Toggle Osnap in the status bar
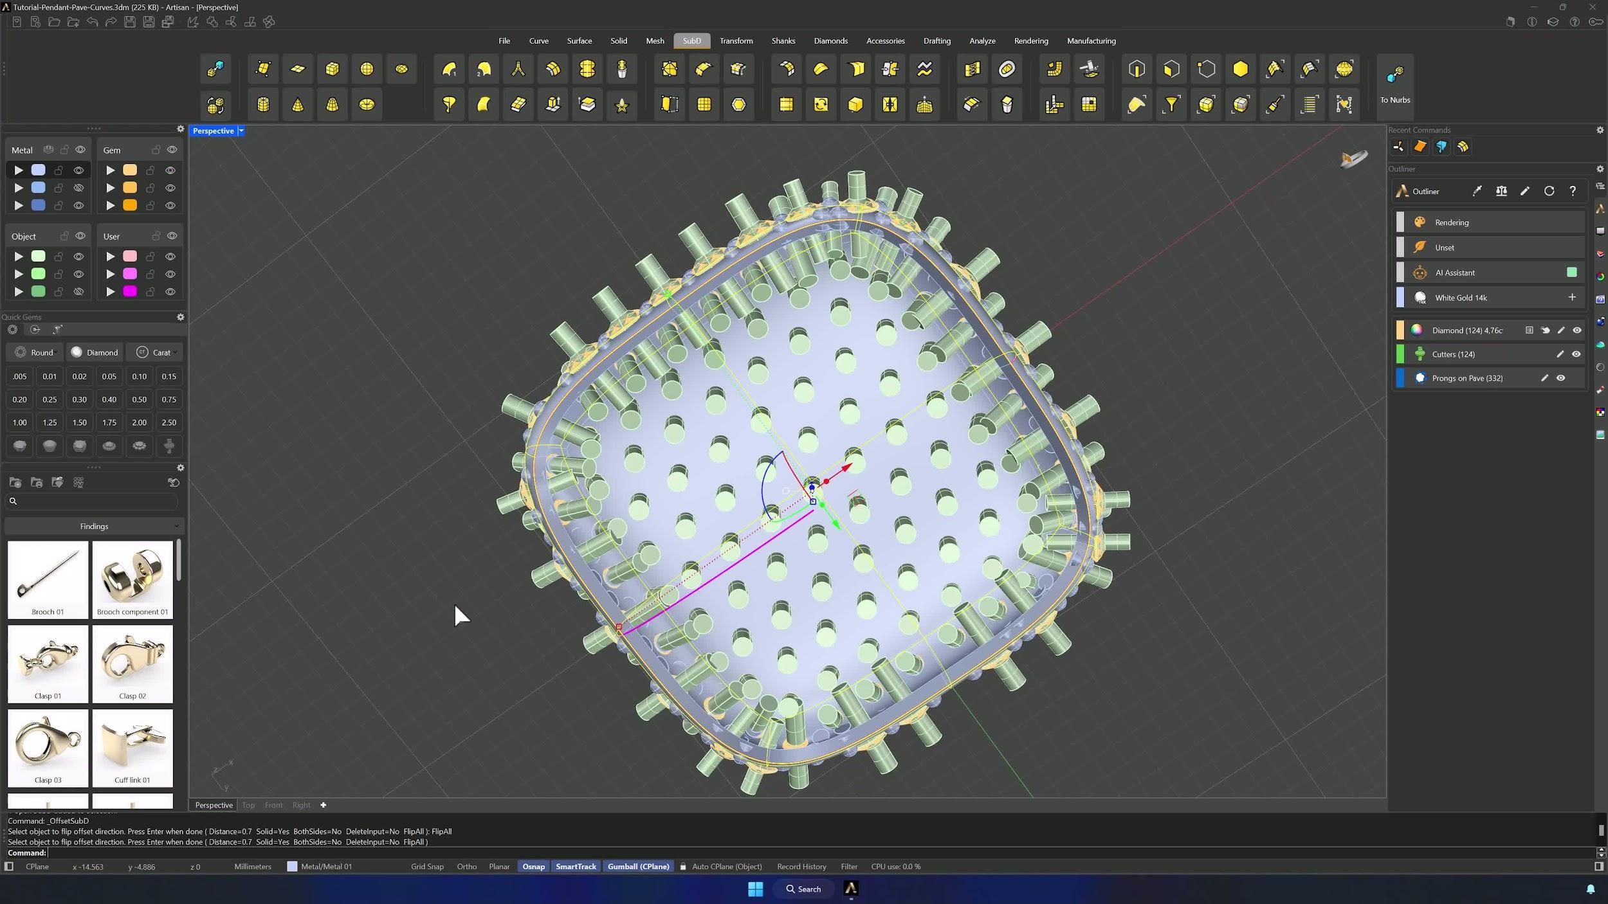This screenshot has height=904, width=1608. coord(533,867)
